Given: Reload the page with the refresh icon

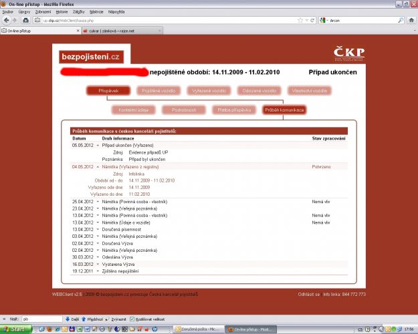Looking at the screenshot, I should [x=312, y=20].
